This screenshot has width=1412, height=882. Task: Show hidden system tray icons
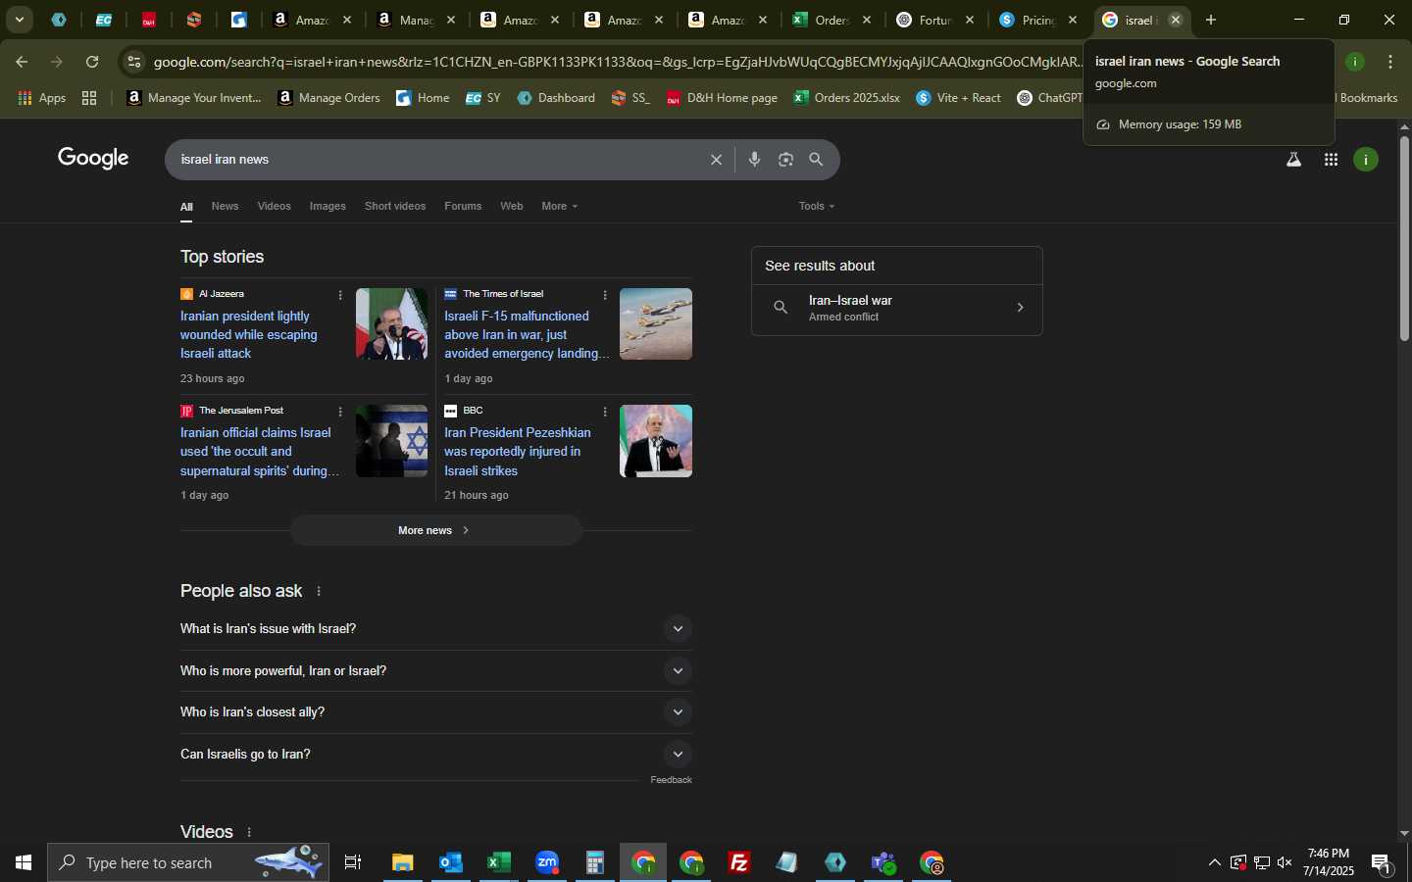coord(1214,862)
